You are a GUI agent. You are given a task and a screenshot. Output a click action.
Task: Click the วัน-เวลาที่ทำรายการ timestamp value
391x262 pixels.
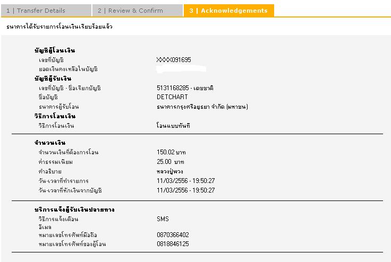(186, 181)
